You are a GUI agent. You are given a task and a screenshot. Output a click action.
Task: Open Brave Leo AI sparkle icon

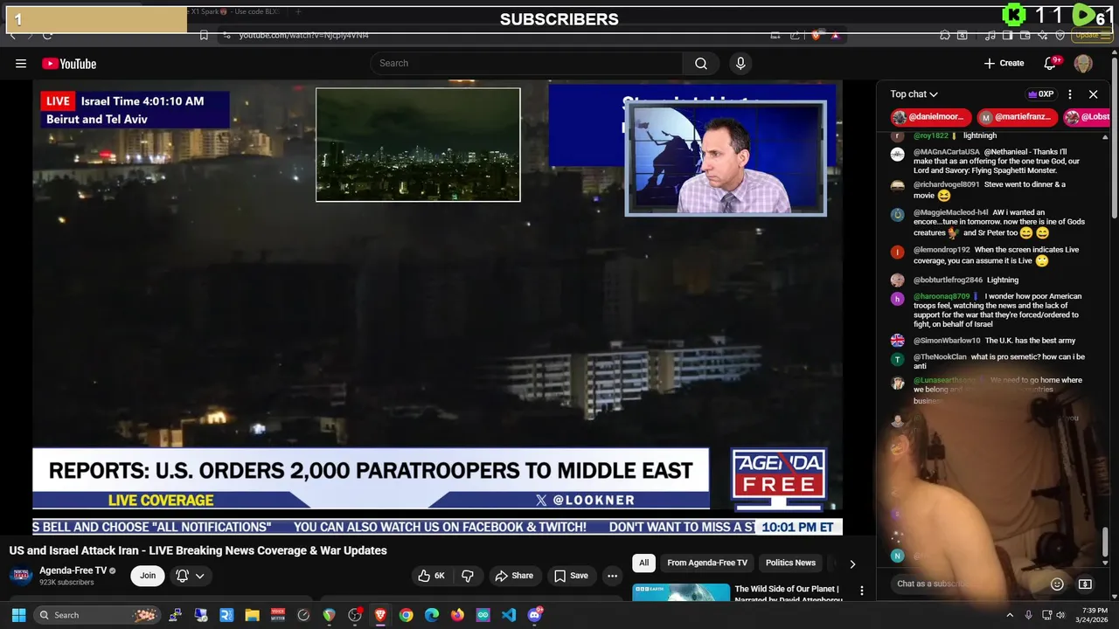(1042, 35)
